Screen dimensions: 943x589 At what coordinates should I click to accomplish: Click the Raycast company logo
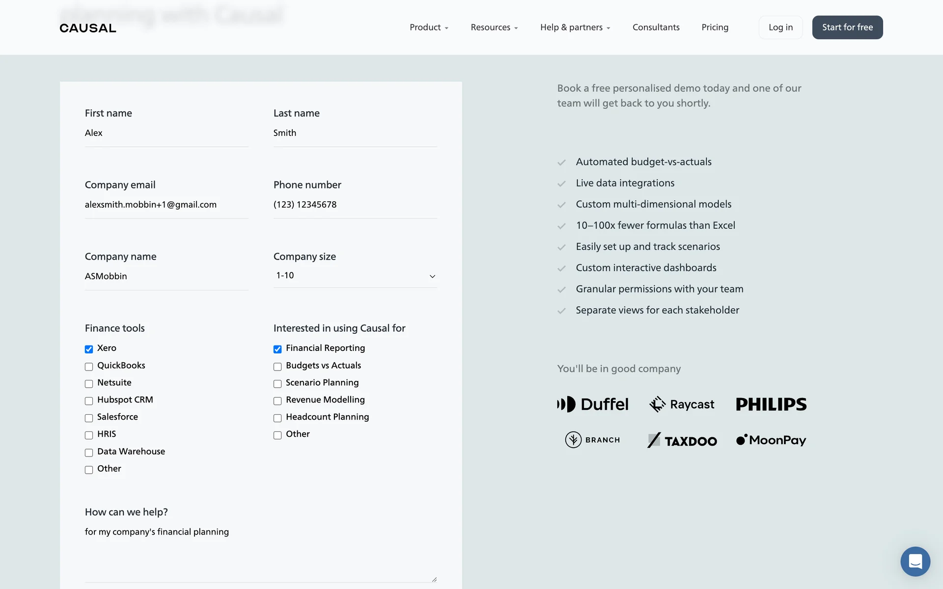click(x=682, y=404)
